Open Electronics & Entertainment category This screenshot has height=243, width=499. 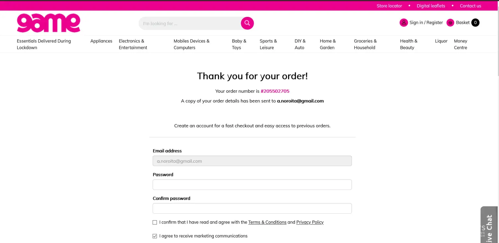(133, 44)
